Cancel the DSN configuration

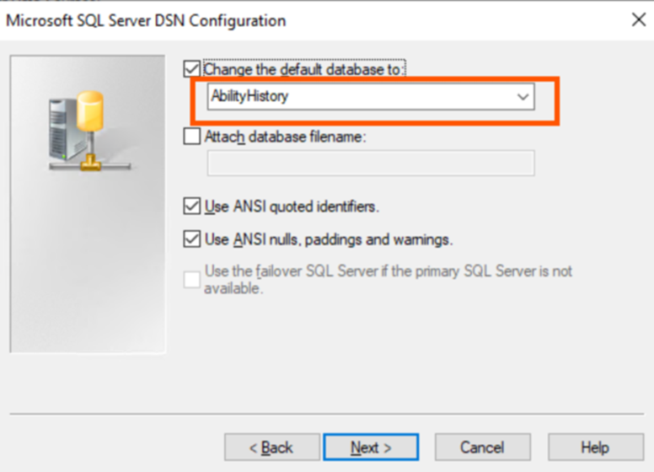[483, 448]
